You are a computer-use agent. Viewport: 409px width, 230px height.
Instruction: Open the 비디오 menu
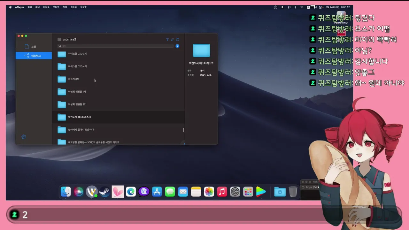pos(46,7)
